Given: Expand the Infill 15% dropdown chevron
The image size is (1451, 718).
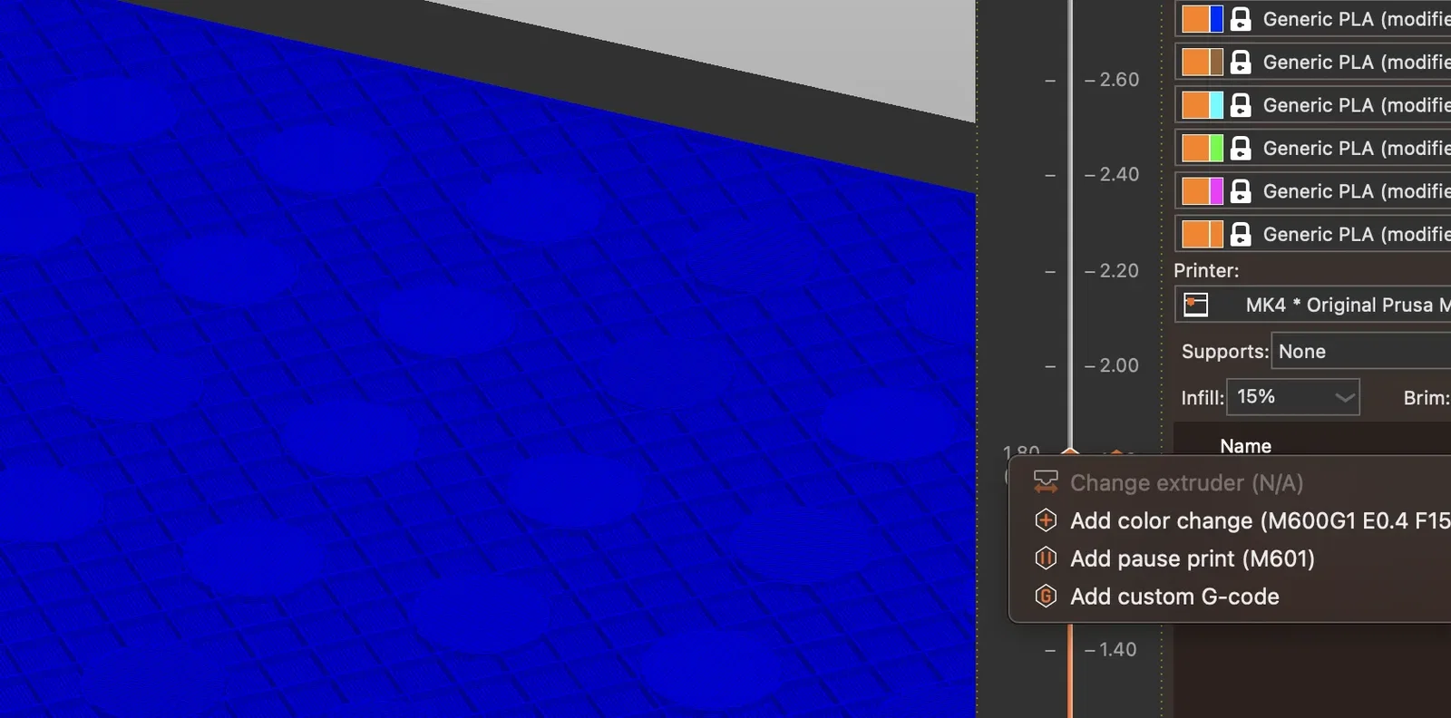Looking at the screenshot, I should (x=1345, y=397).
